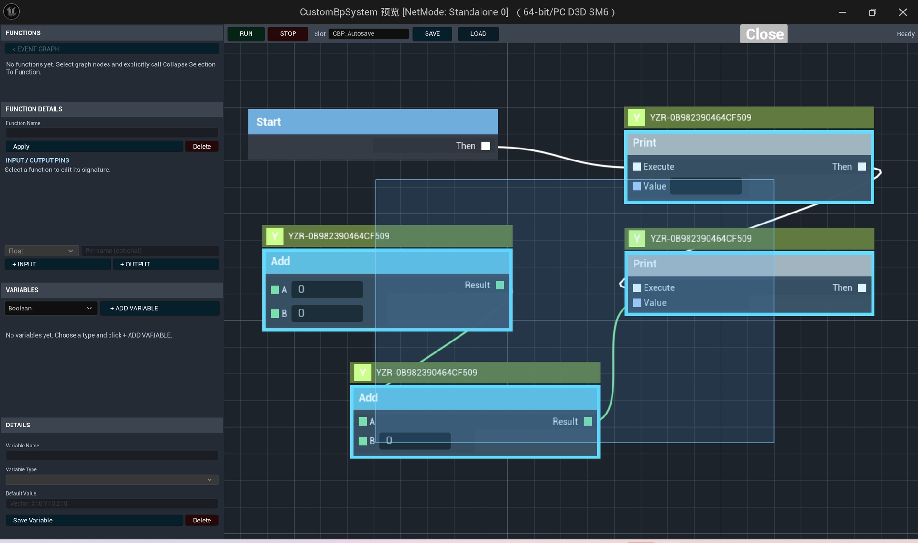Click the STOP button

coord(288,33)
